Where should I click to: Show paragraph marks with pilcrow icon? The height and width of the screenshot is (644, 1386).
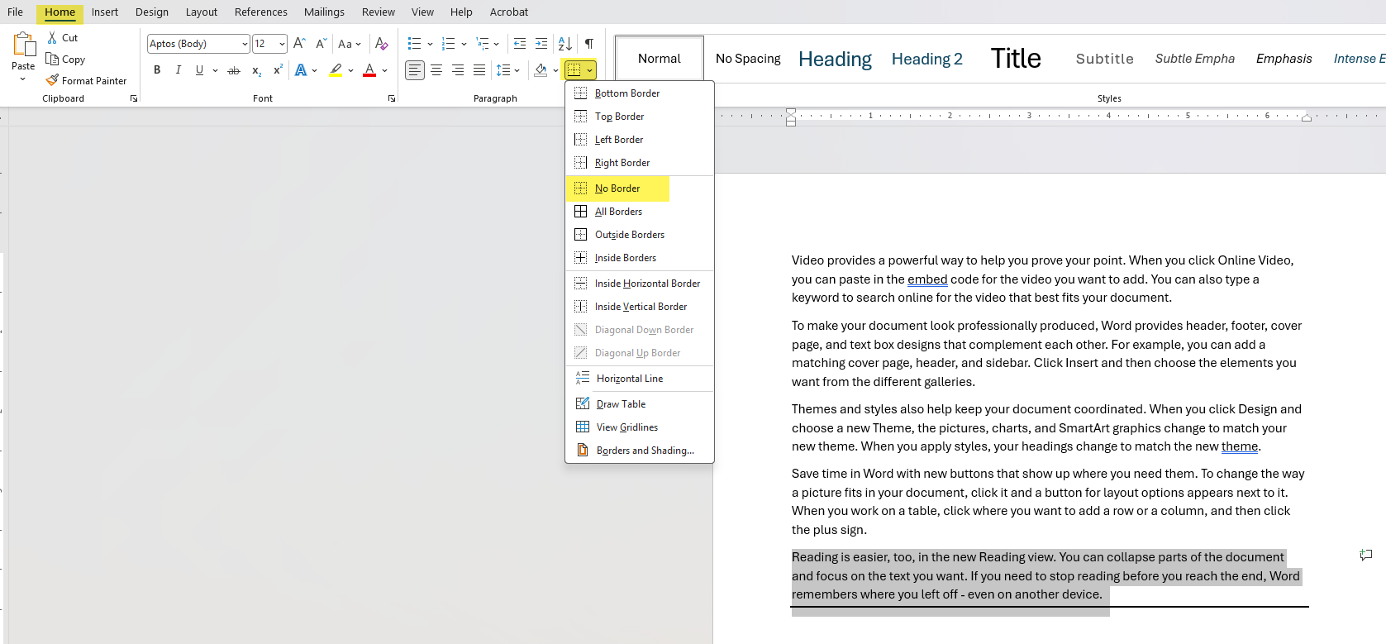589,44
